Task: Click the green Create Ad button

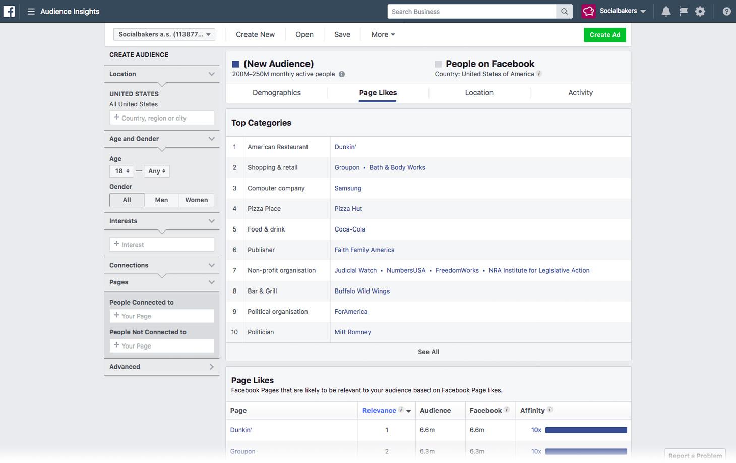Action: (x=604, y=35)
